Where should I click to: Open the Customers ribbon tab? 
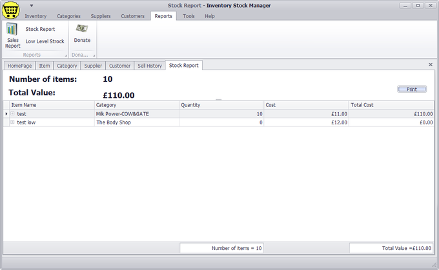133,16
